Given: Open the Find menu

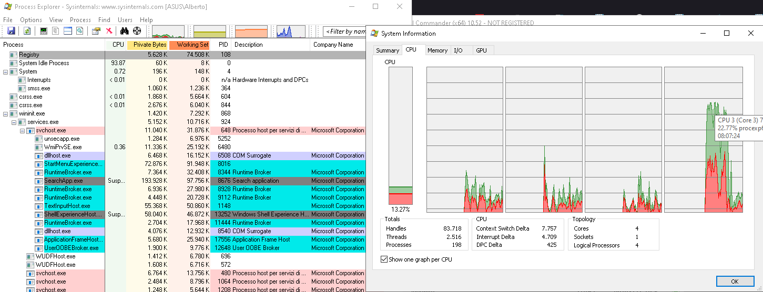Looking at the screenshot, I should [x=105, y=20].
